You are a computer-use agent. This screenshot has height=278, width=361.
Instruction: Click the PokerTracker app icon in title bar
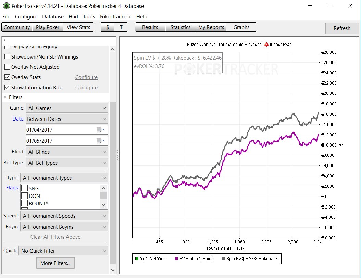(6, 6)
